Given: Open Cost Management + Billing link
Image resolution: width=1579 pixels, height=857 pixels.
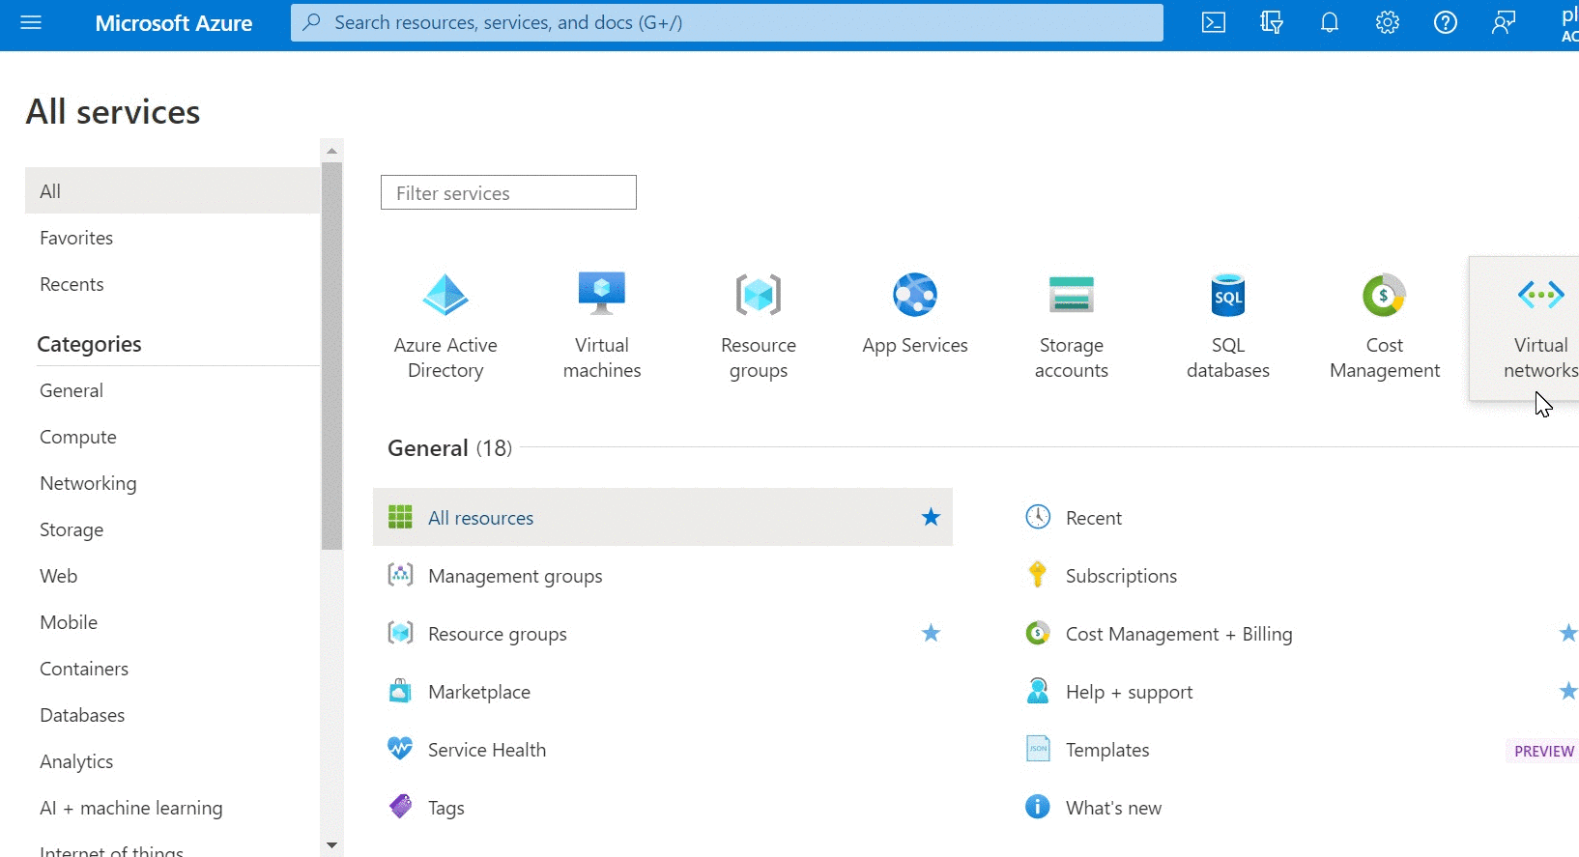Looking at the screenshot, I should 1179,634.
